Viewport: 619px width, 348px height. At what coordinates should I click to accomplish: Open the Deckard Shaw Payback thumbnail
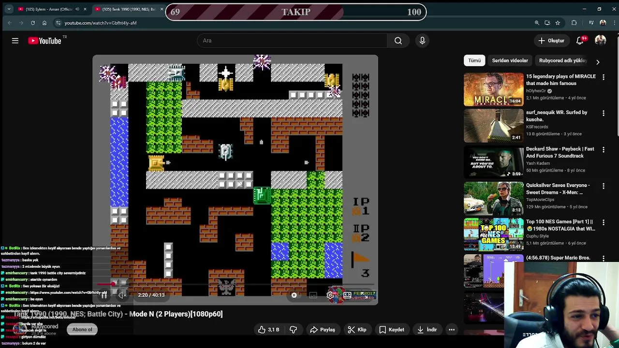click(x=493, y=162)
